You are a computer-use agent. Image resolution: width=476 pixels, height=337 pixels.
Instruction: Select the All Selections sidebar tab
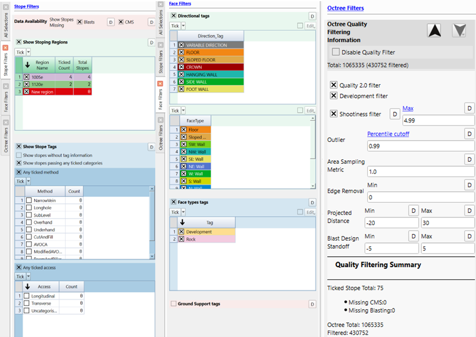[x=5, y=23]
